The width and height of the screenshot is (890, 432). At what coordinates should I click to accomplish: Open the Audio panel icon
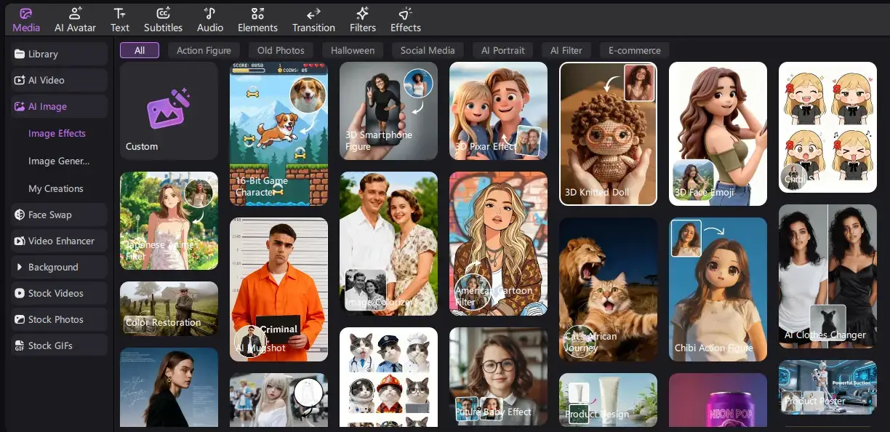pyautogui.click(x=209, y=13)
